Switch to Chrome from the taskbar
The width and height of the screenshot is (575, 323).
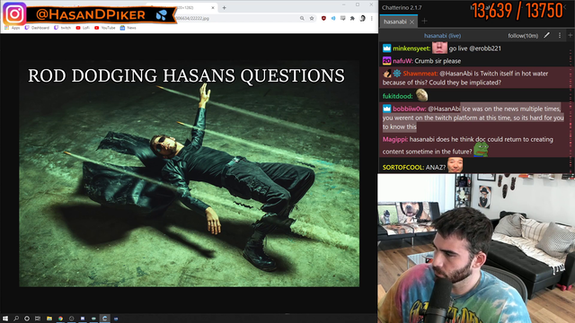coord(60,319)
